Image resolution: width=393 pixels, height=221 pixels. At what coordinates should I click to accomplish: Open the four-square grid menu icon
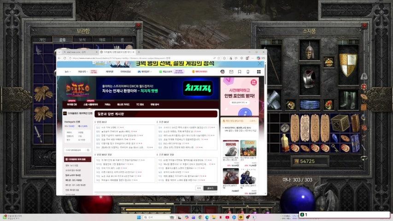pyautogui.click(x=259, y=72)
